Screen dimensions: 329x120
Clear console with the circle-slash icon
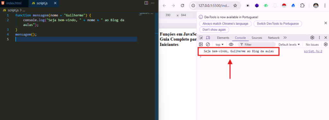click(208, 44)
